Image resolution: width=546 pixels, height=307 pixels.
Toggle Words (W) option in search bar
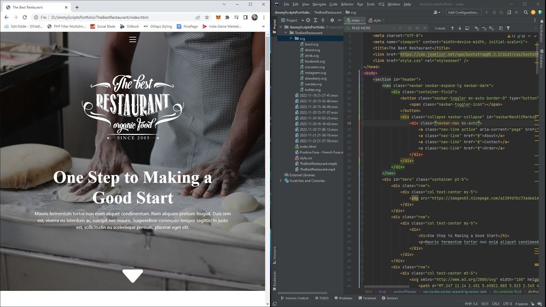point(417,28)
